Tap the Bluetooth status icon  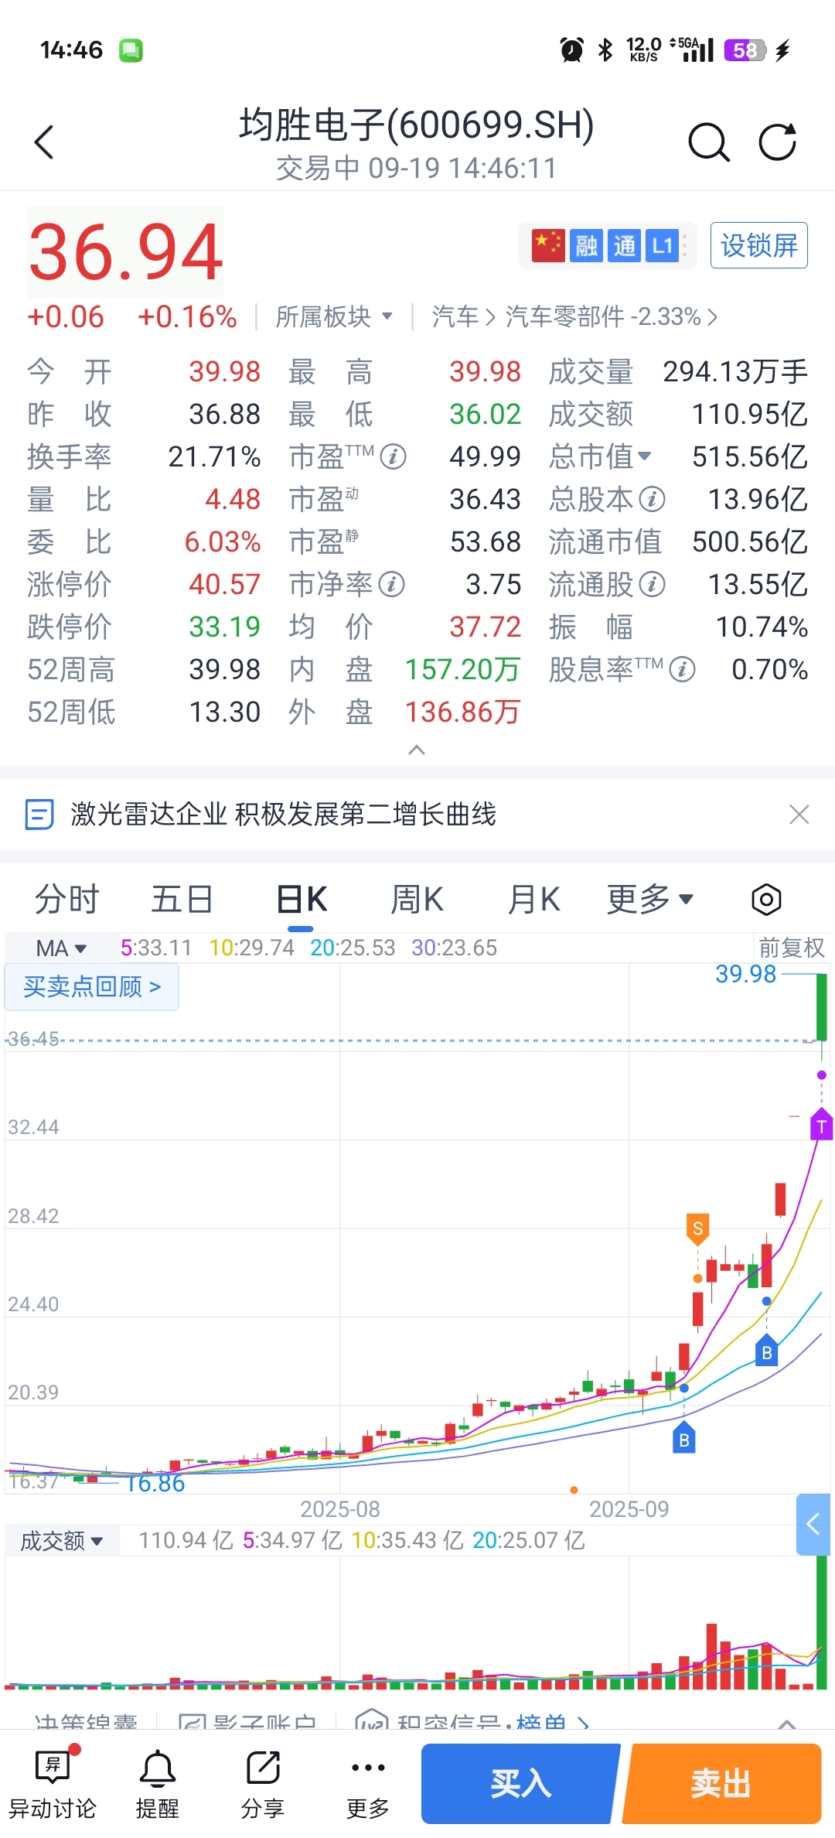[x=605, y=50]
